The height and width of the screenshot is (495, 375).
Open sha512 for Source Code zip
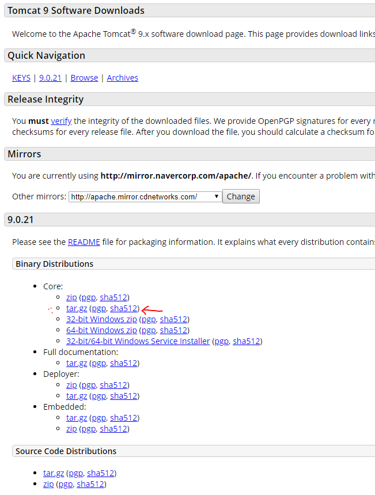pyautogui.click(x=90, y=484)
